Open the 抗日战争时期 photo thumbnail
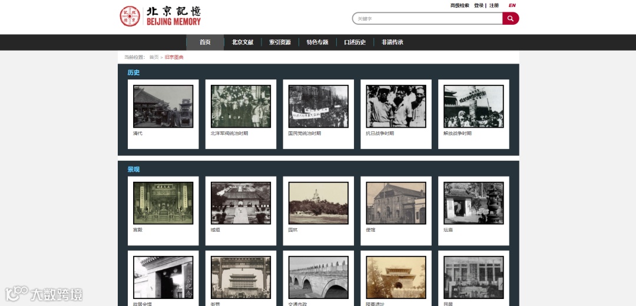636x306 pixels. pos(396,106)
